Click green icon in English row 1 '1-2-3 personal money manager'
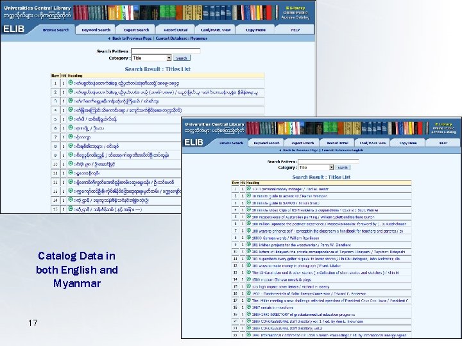The width and height of the screenshot is (462, 346). pyautogui.click(x=249, y=188)
